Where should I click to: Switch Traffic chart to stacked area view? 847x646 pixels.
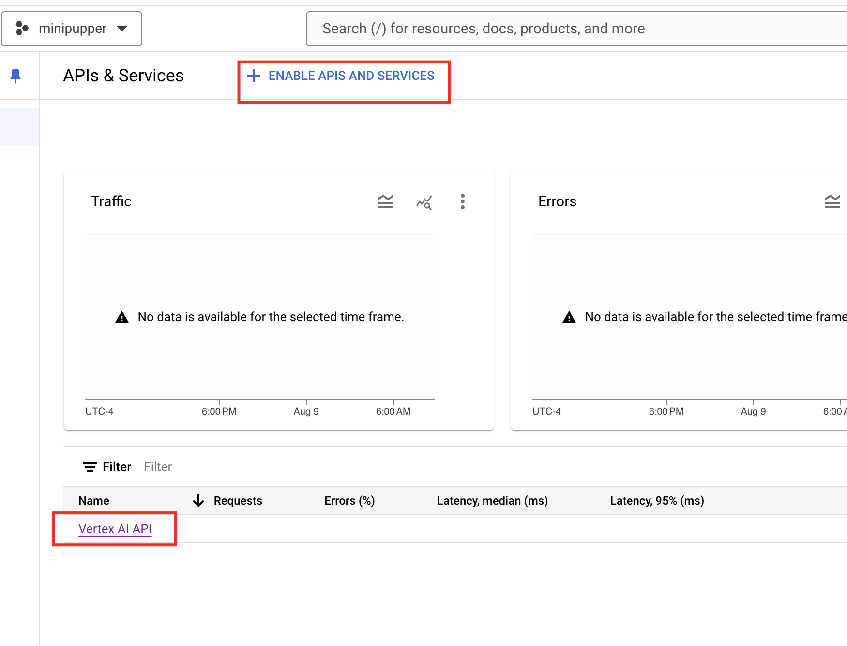coord(385,201)
